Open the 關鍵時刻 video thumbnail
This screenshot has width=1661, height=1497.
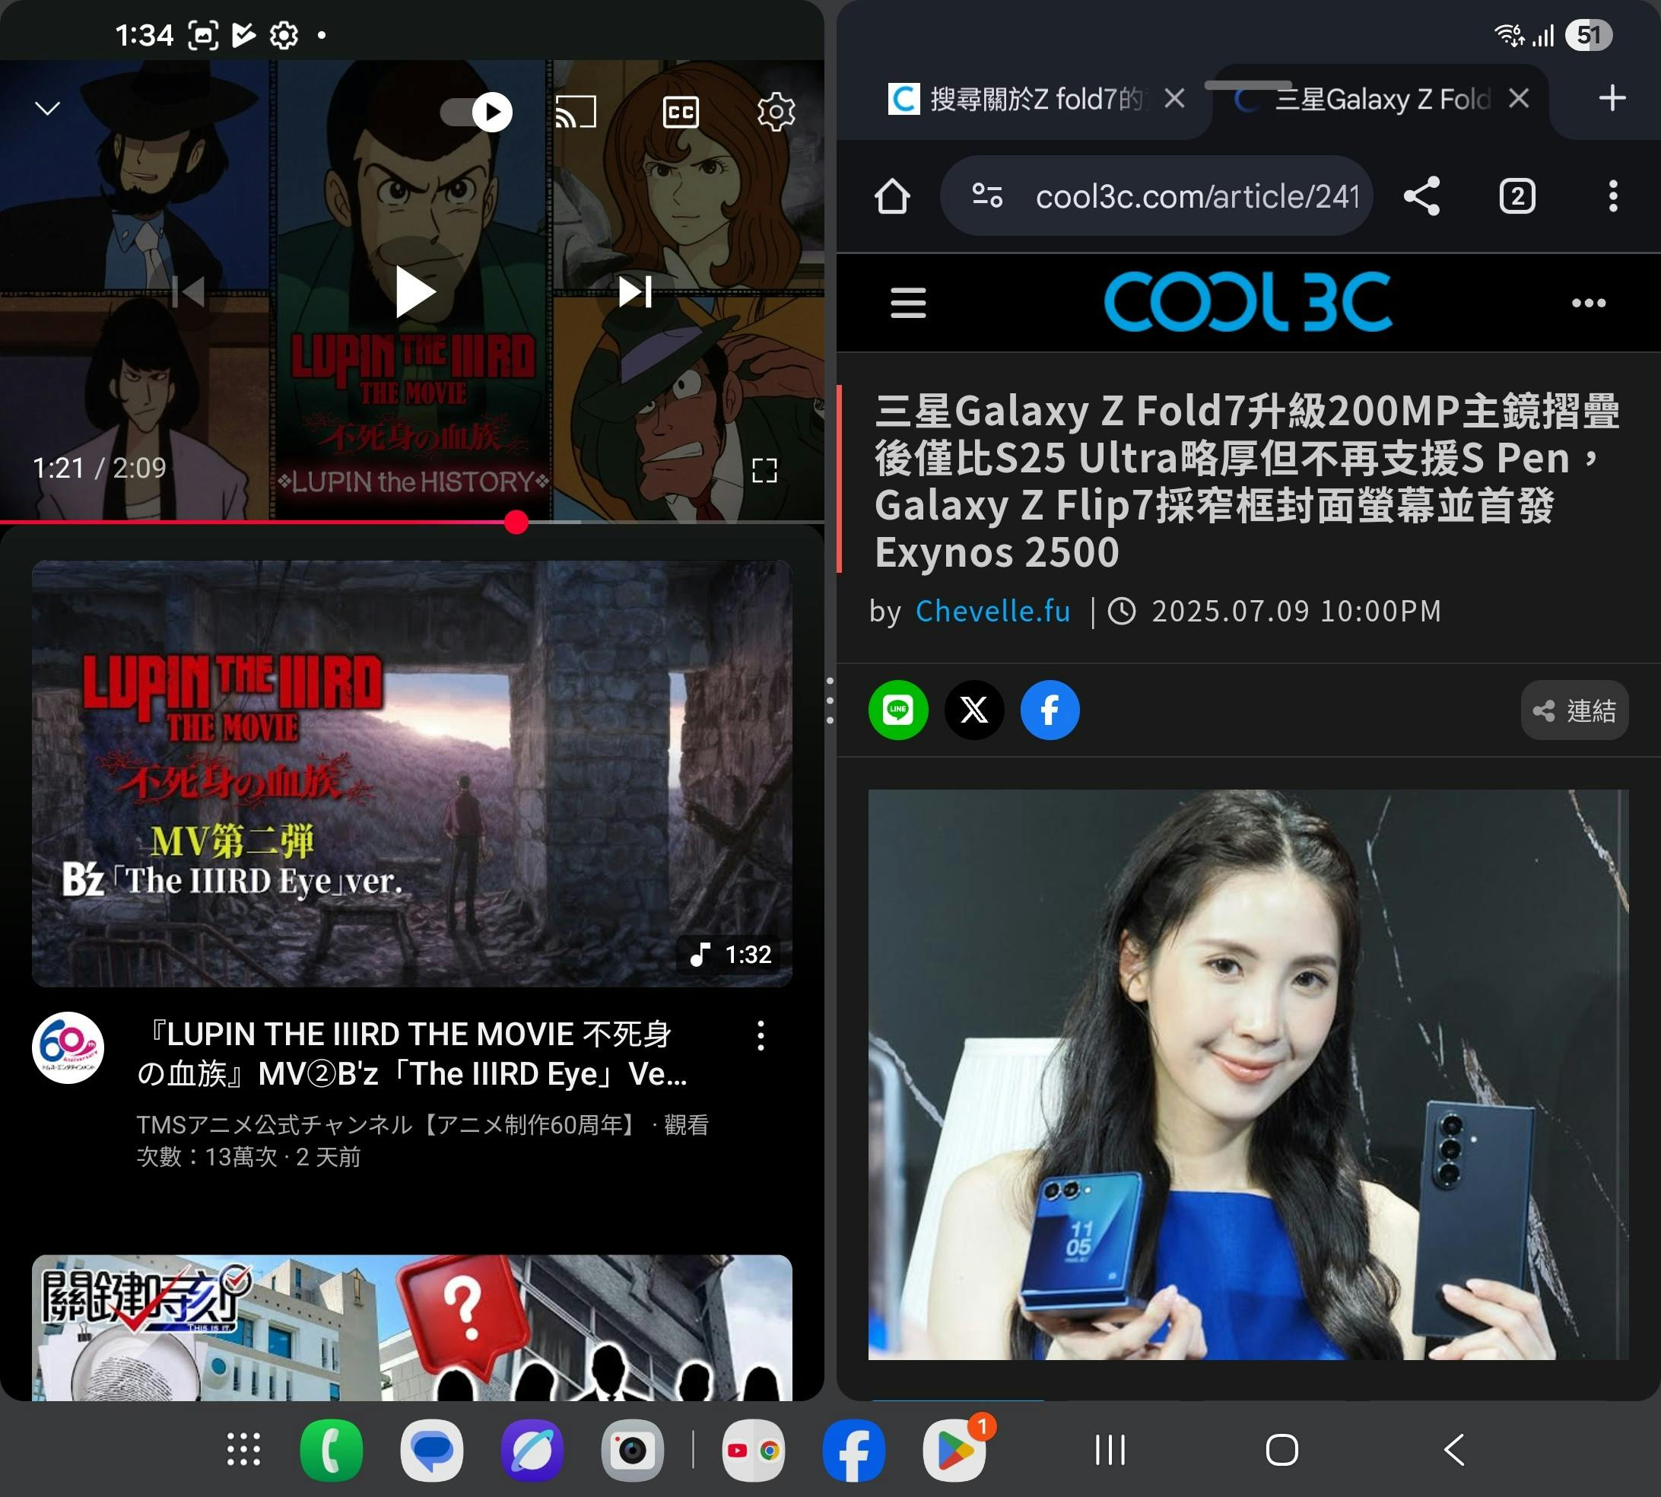pos(412,1327)
